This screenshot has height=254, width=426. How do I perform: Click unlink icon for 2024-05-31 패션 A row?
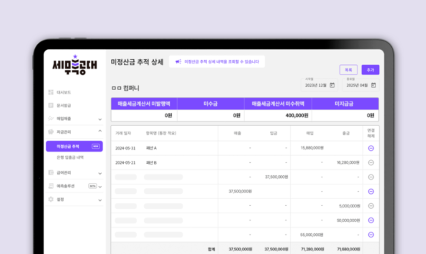tap(371, 148)
